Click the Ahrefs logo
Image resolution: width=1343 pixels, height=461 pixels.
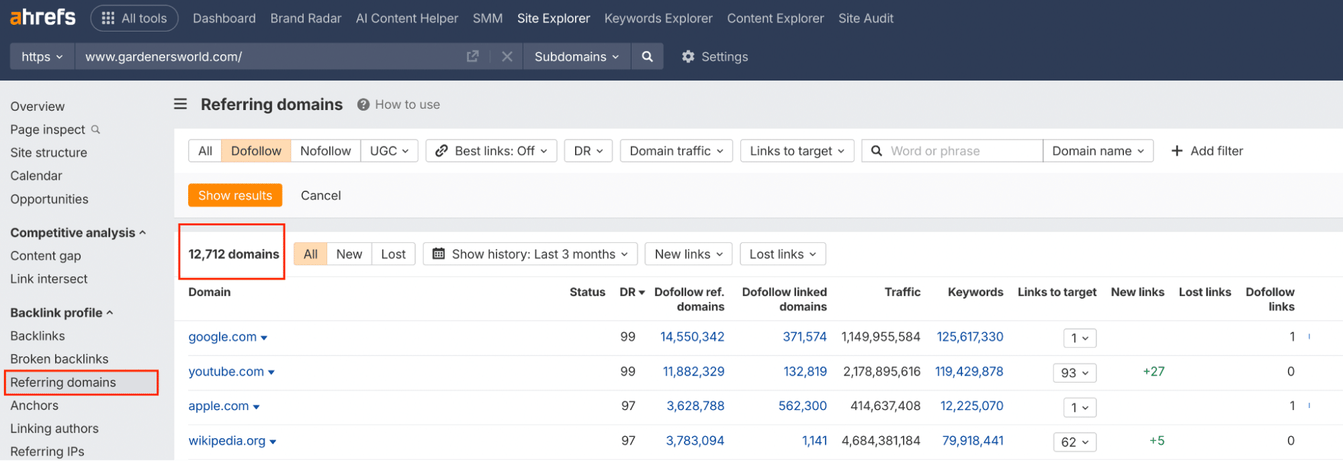[x=42, y=17]
